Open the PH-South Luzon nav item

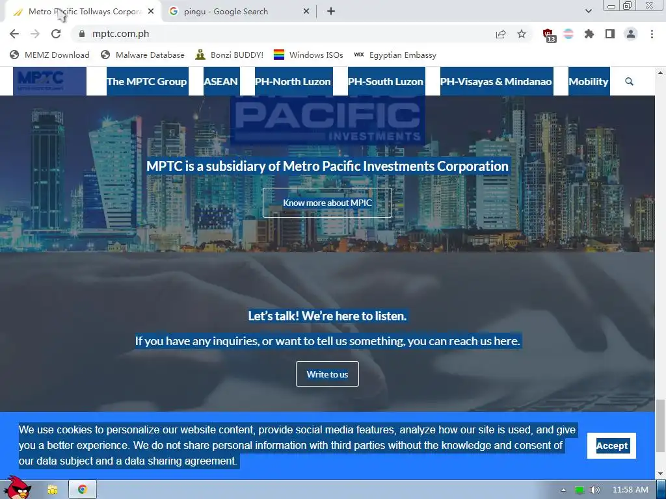pos(386,81)
